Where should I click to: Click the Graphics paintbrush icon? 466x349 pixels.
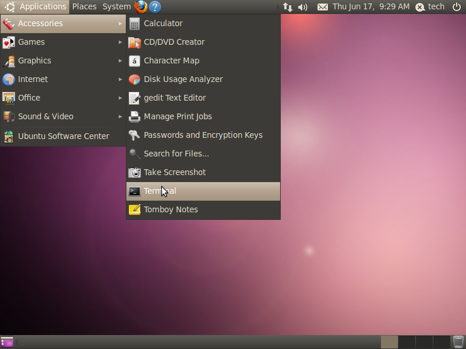[x=9, y=61]
